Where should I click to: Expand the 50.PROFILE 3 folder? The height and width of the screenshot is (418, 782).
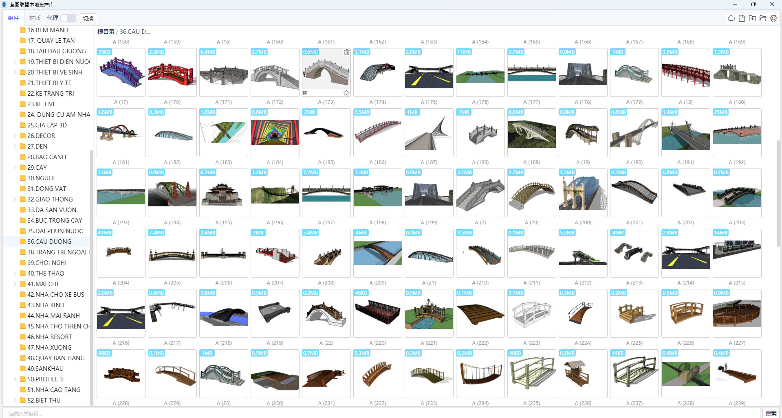click(x=15, y=379)
